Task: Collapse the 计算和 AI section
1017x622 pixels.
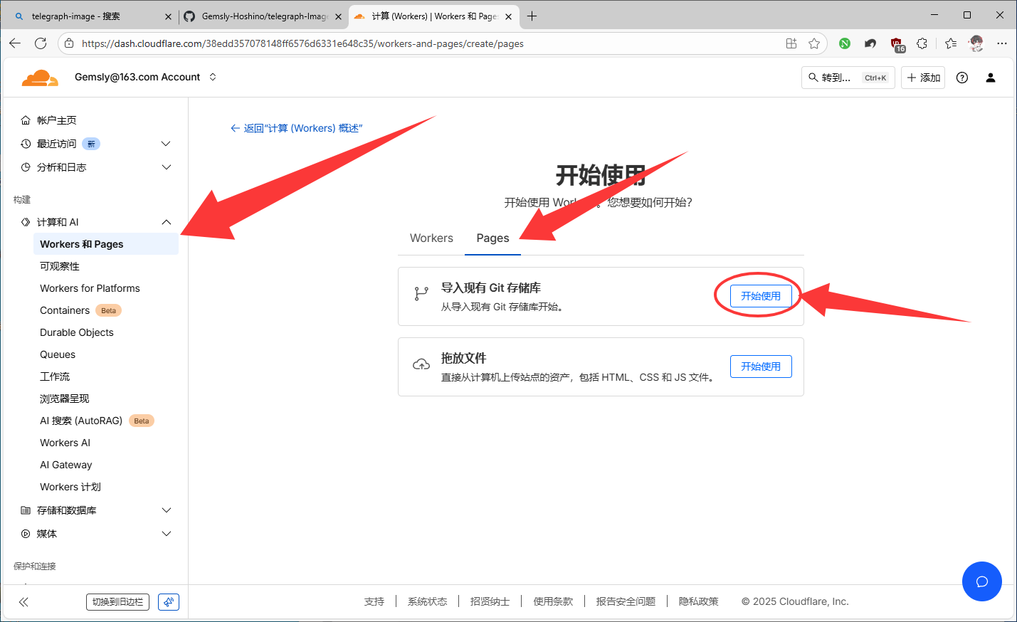Action: [x=166, y=222]
